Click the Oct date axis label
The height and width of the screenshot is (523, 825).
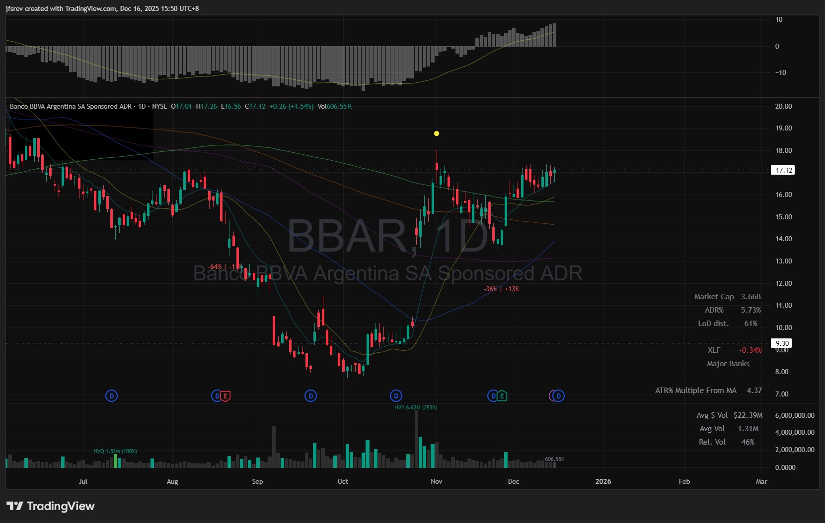(x=343, y=481)
